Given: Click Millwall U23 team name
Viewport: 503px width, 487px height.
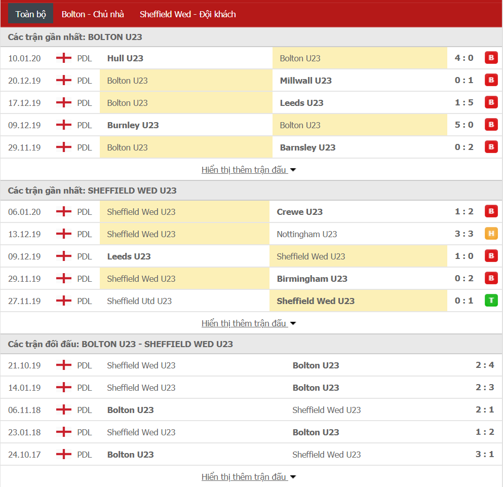Looking at the screenshot, I should point(306,81).
